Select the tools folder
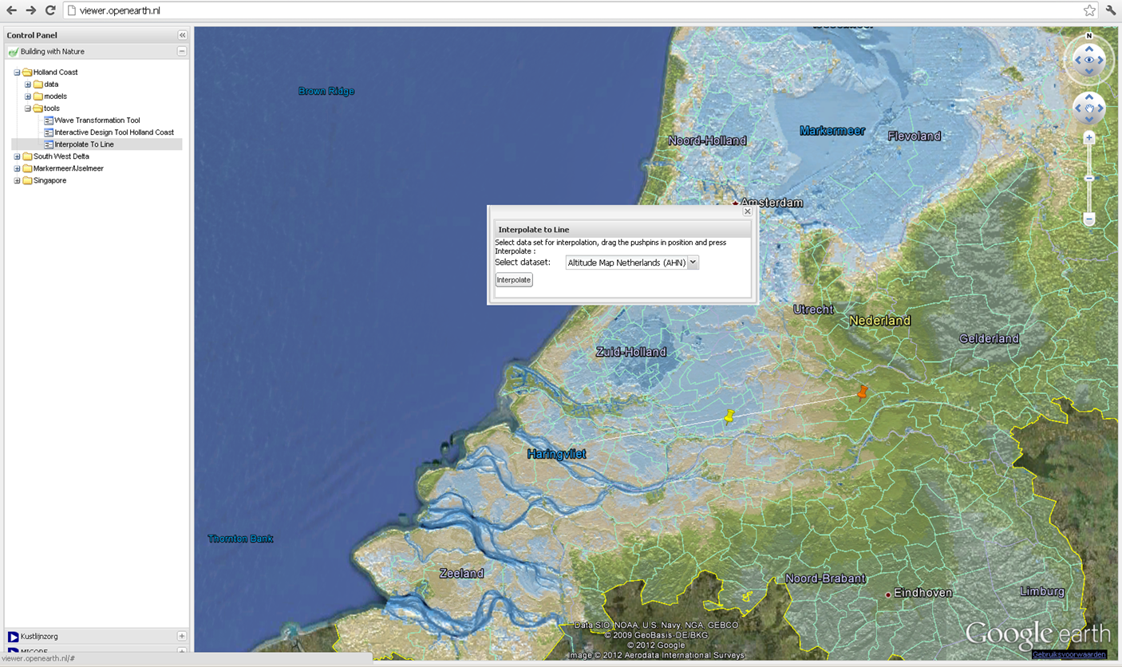 click(51, 108)
